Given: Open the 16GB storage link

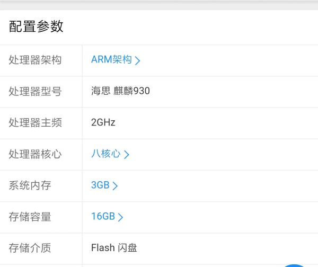Looking at the screenshot, I should [x=103, y=216].
